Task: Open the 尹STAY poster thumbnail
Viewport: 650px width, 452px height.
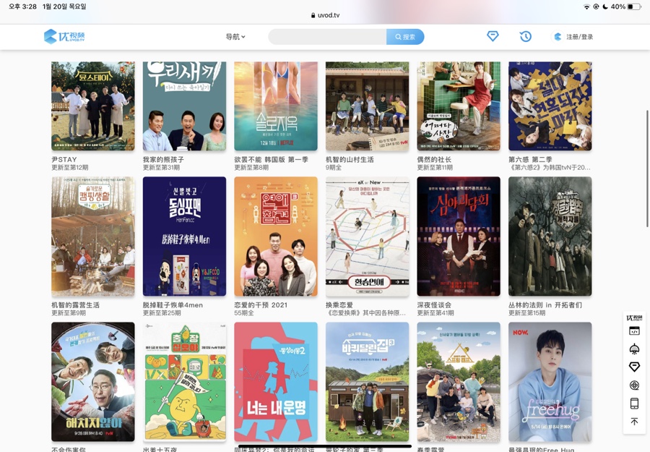Action: pyautogui.click(x=93, y=106)
